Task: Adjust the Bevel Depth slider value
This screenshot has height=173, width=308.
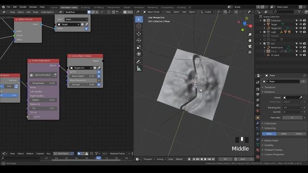Action: point(83,76)
